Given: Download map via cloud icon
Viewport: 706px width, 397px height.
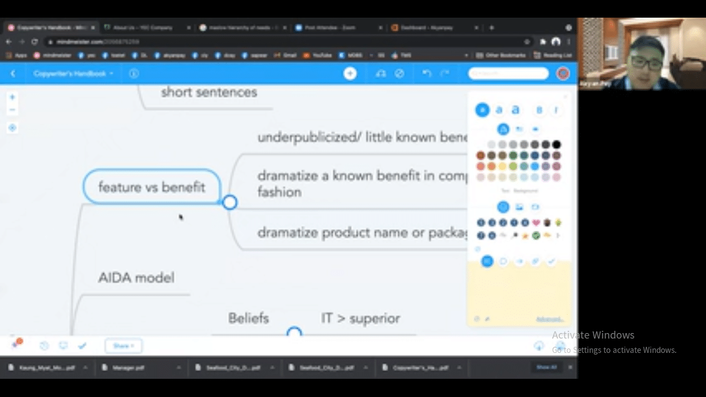Looking at the screenshot, I should tap(539, 346).
